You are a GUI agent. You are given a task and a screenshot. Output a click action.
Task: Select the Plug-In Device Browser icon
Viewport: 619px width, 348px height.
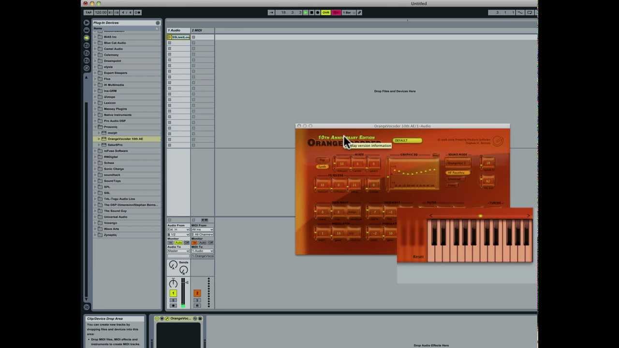[87, 38]
